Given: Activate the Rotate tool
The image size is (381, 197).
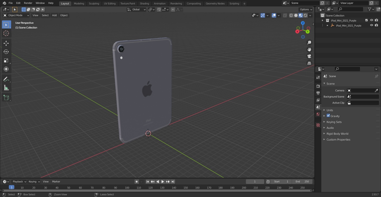Looking at the screenshot, I should click(x=6, y=52).
